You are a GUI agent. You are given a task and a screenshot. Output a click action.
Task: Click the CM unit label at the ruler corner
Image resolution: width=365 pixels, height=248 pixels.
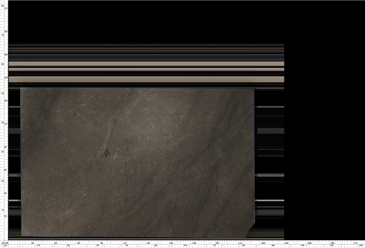[x=6, y=243]
